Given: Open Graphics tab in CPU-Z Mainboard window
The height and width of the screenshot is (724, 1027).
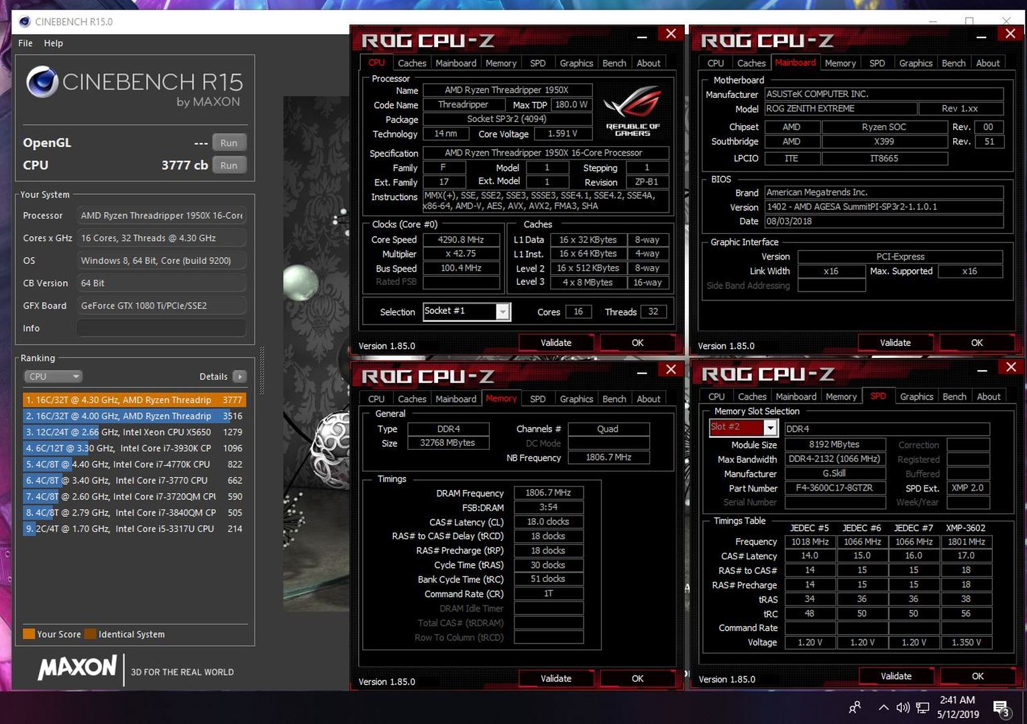Looking at the screenshot, I should pos(916,63).
